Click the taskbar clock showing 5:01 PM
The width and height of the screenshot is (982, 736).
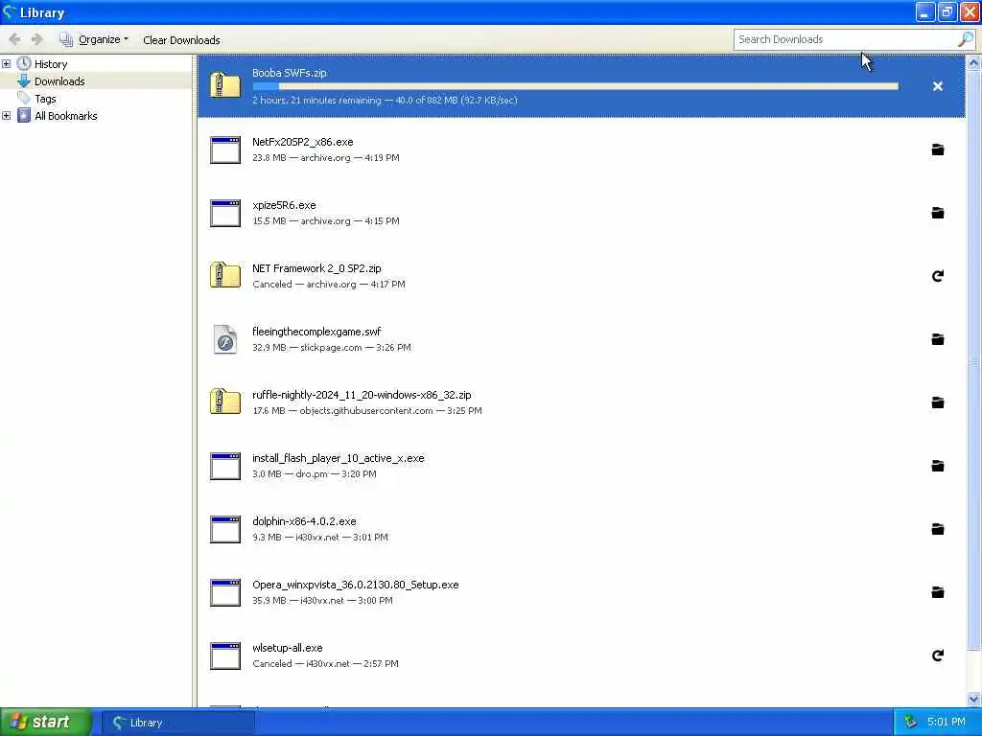coord(946,723)
